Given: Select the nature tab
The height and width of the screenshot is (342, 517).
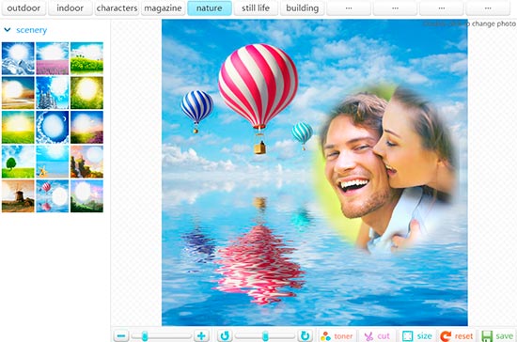Looking at the screenshot, I should (x=210, y=8).
